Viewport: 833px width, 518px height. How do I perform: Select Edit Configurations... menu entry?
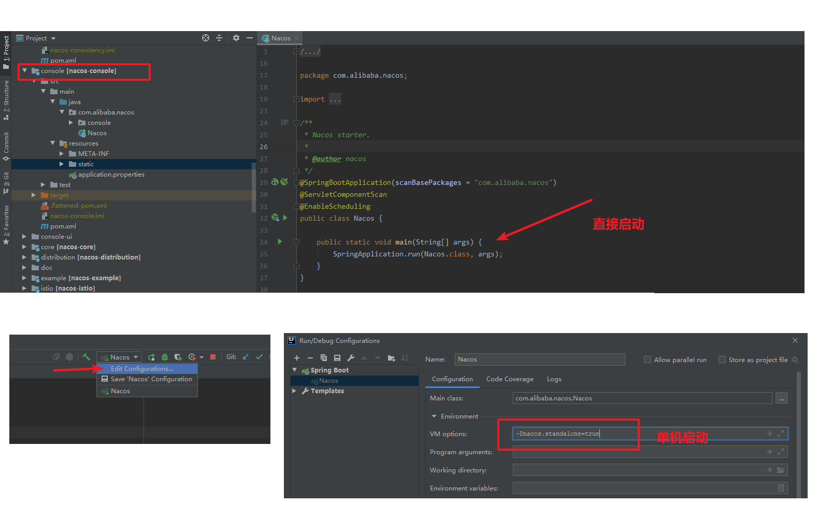pos(147,368)
